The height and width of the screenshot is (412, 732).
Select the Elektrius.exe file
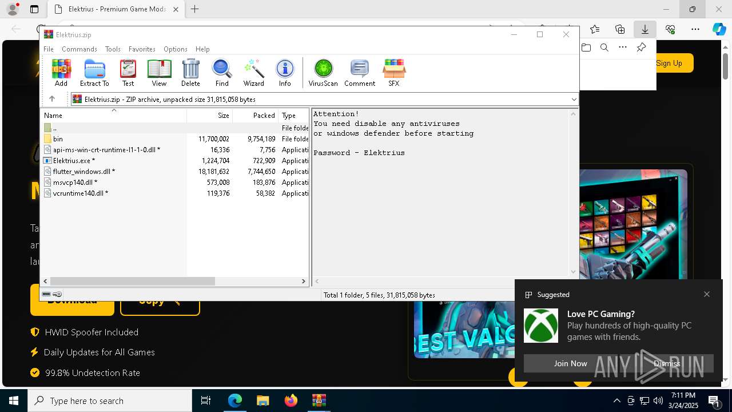point(175,161)
